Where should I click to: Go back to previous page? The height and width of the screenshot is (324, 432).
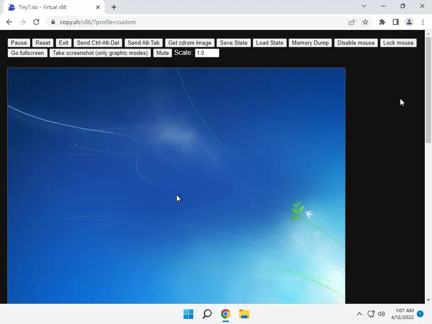[9, 22]
